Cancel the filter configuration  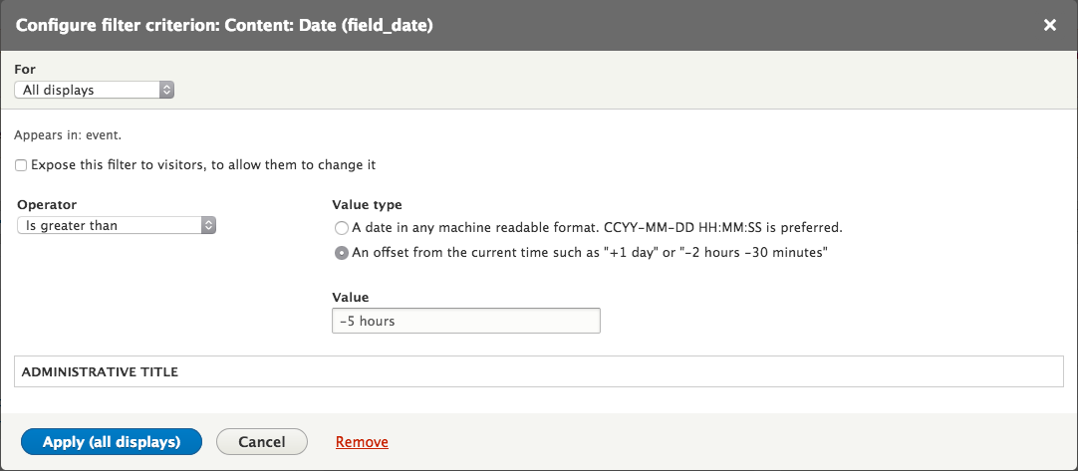tap(262, 442)
